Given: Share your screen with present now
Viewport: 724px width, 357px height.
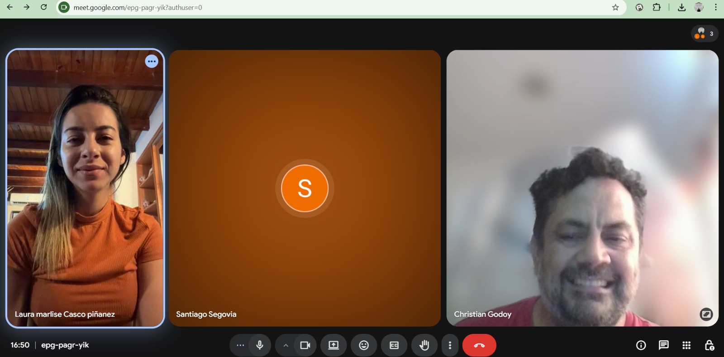Looking at the screenshot, I should 333,345.
